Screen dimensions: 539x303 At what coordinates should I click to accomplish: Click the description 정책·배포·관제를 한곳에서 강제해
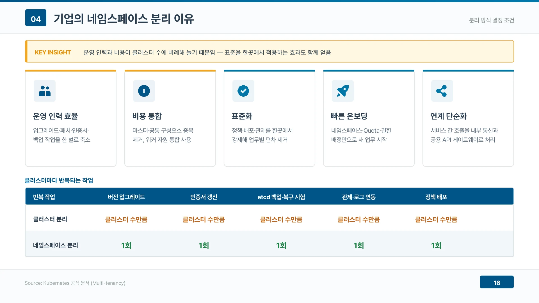tap(262, 135)
